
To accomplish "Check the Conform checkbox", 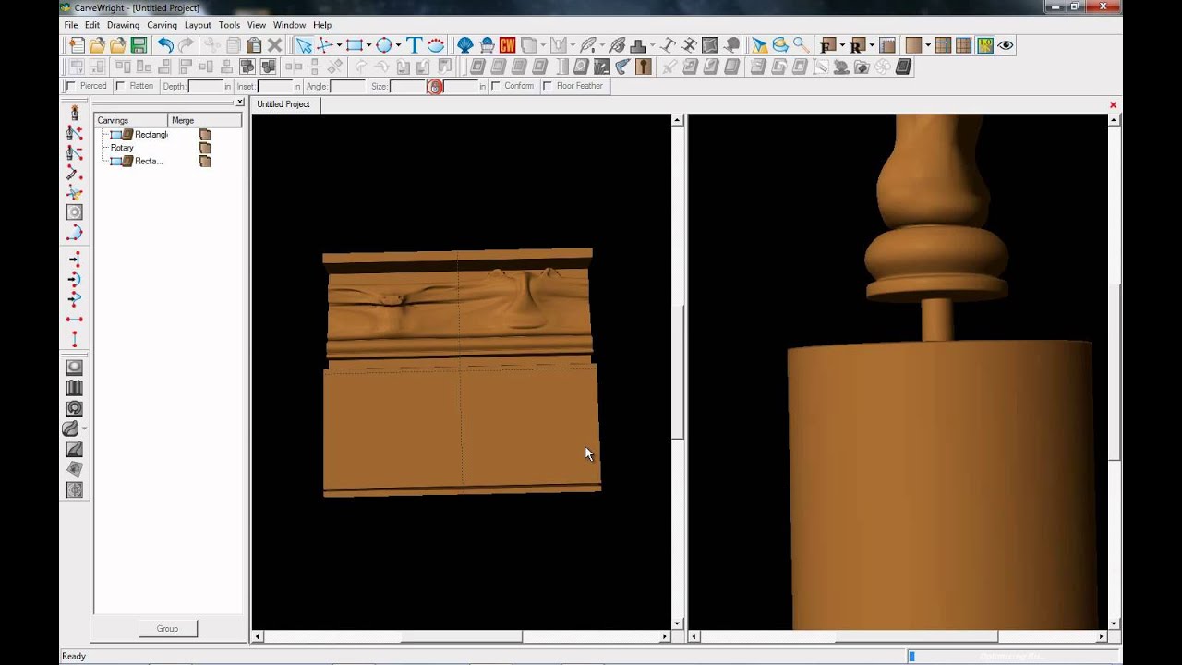I will coord(496,86).
